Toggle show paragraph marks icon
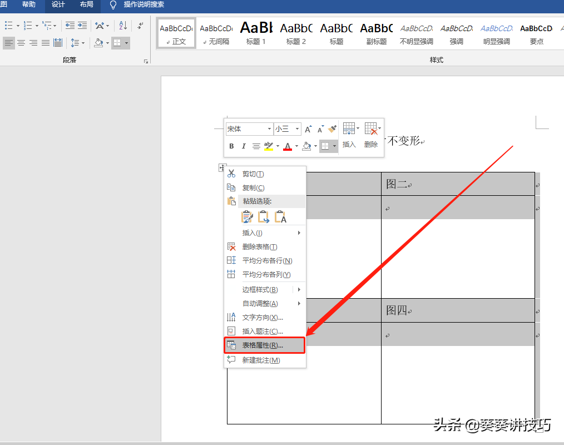This screenshot has width=564, height=445. click(x=141, y=26)
